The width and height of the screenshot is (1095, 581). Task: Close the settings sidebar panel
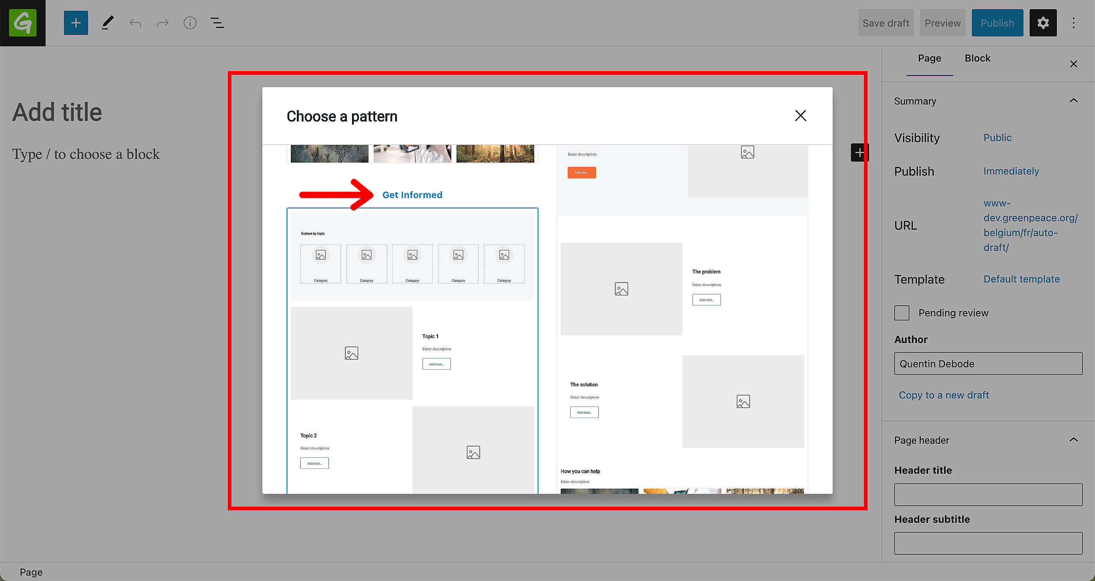click(1073, 64)
